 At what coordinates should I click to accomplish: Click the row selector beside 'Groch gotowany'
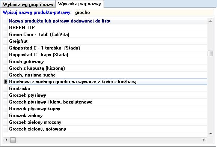(x=6, y=61)
